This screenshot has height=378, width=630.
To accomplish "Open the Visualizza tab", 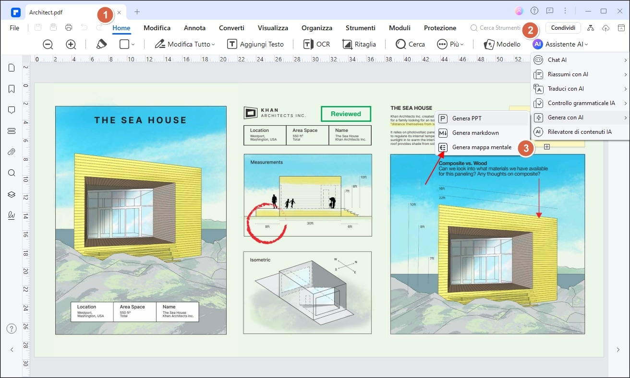I will pyautogui.click(x=273, y=28).
